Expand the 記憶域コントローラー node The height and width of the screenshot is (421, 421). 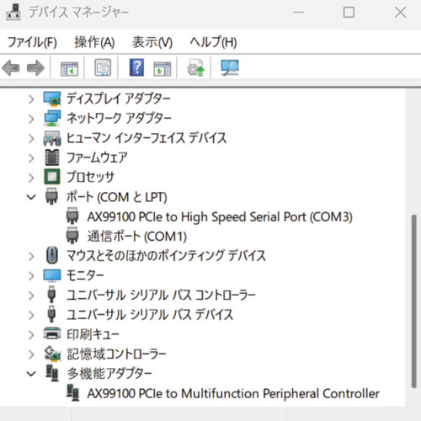tap(31, 354)
